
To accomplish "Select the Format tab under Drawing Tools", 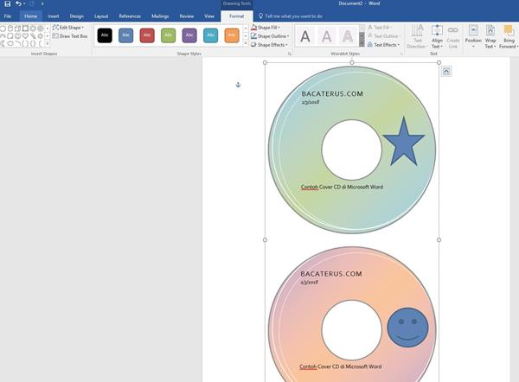I will point(237,16).
